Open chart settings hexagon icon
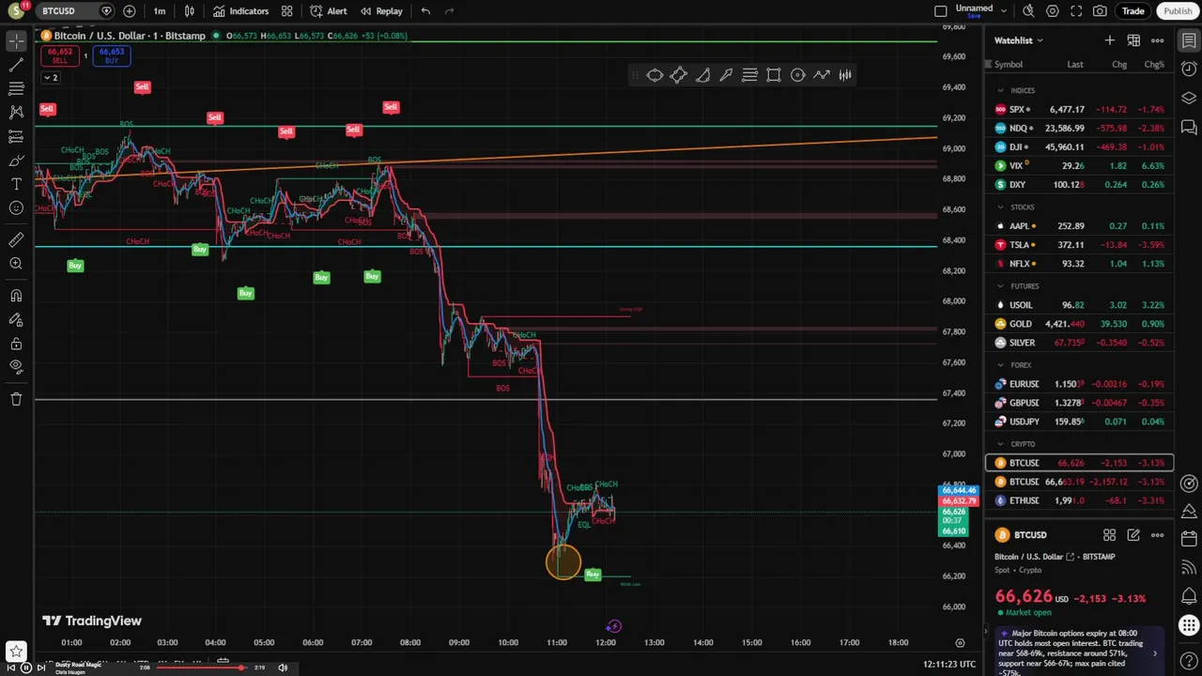Image resolution: width=1202 pixels, height=676 pixels. point(1053,11)
